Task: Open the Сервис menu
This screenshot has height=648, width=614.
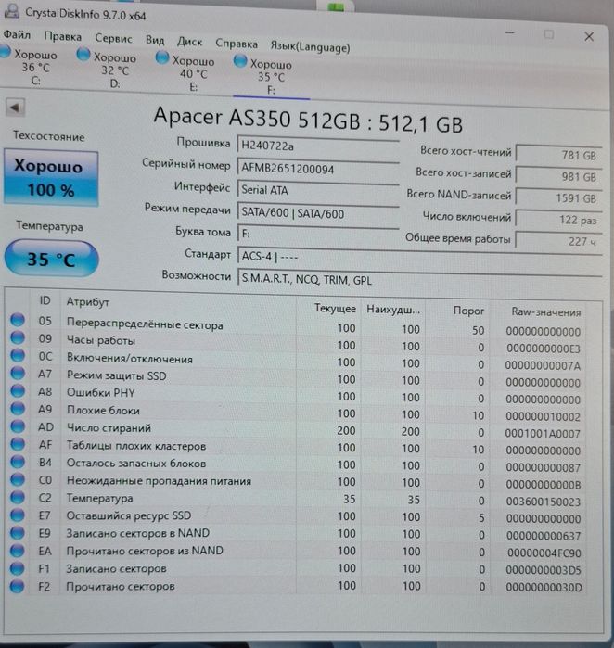Action: click(x=113, y=38)
